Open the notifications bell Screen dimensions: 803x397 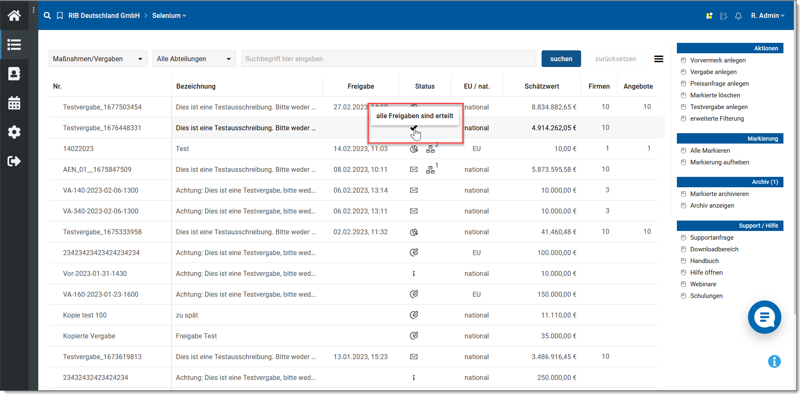click(738, 16)
